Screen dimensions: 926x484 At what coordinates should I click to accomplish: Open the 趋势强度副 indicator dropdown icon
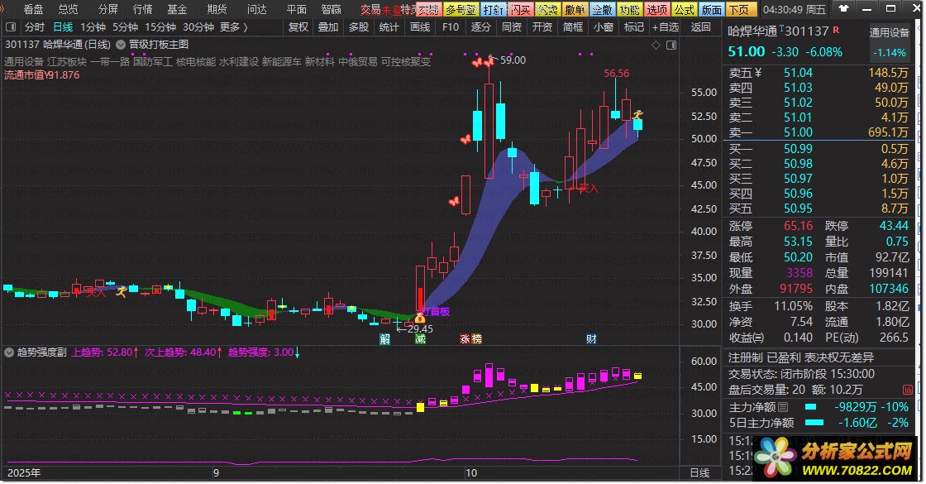(x=9, y=352)
